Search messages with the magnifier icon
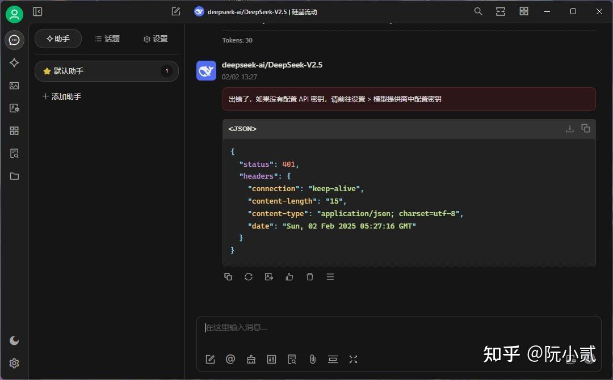 pyautogui.click(x=478, y=11)
